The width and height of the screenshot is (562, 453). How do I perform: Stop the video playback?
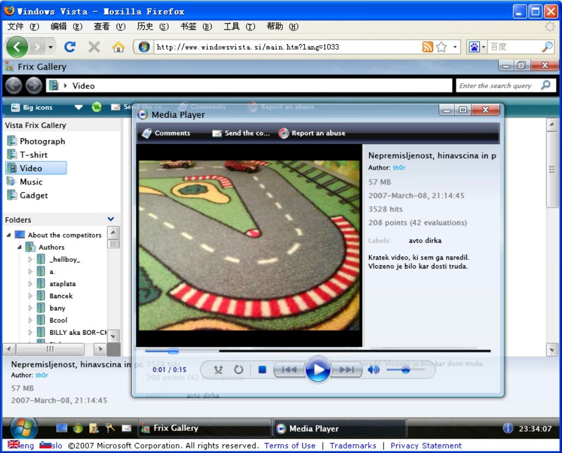click(x=262, y=370)
